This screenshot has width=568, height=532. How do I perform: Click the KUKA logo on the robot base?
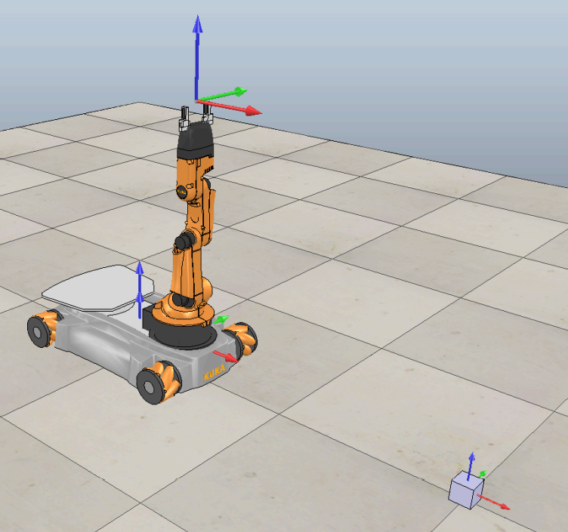pos(215,373)
